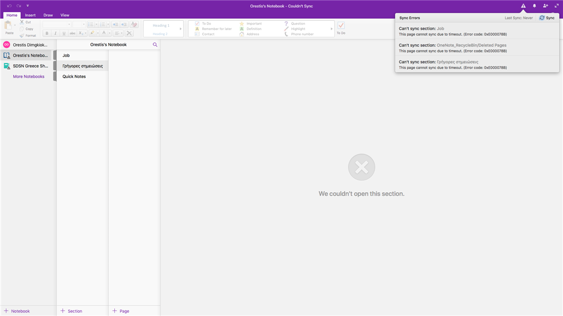Click the large To Do checkbox button

[341, 28]
